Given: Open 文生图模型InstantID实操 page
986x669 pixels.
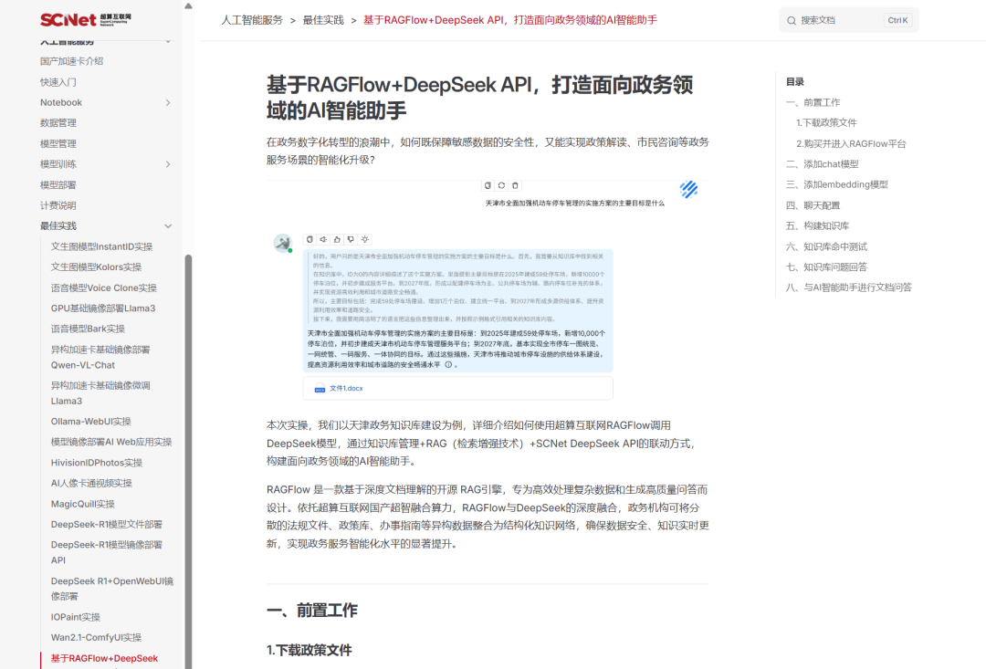Looking at the screenshot, I should pos(102,246).
